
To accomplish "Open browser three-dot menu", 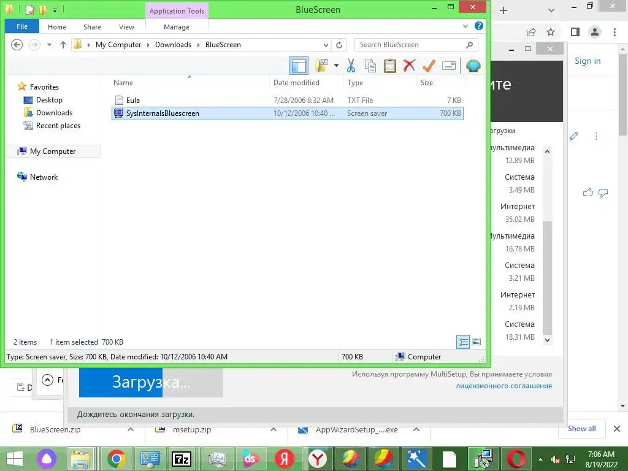I will coord(615,32).
